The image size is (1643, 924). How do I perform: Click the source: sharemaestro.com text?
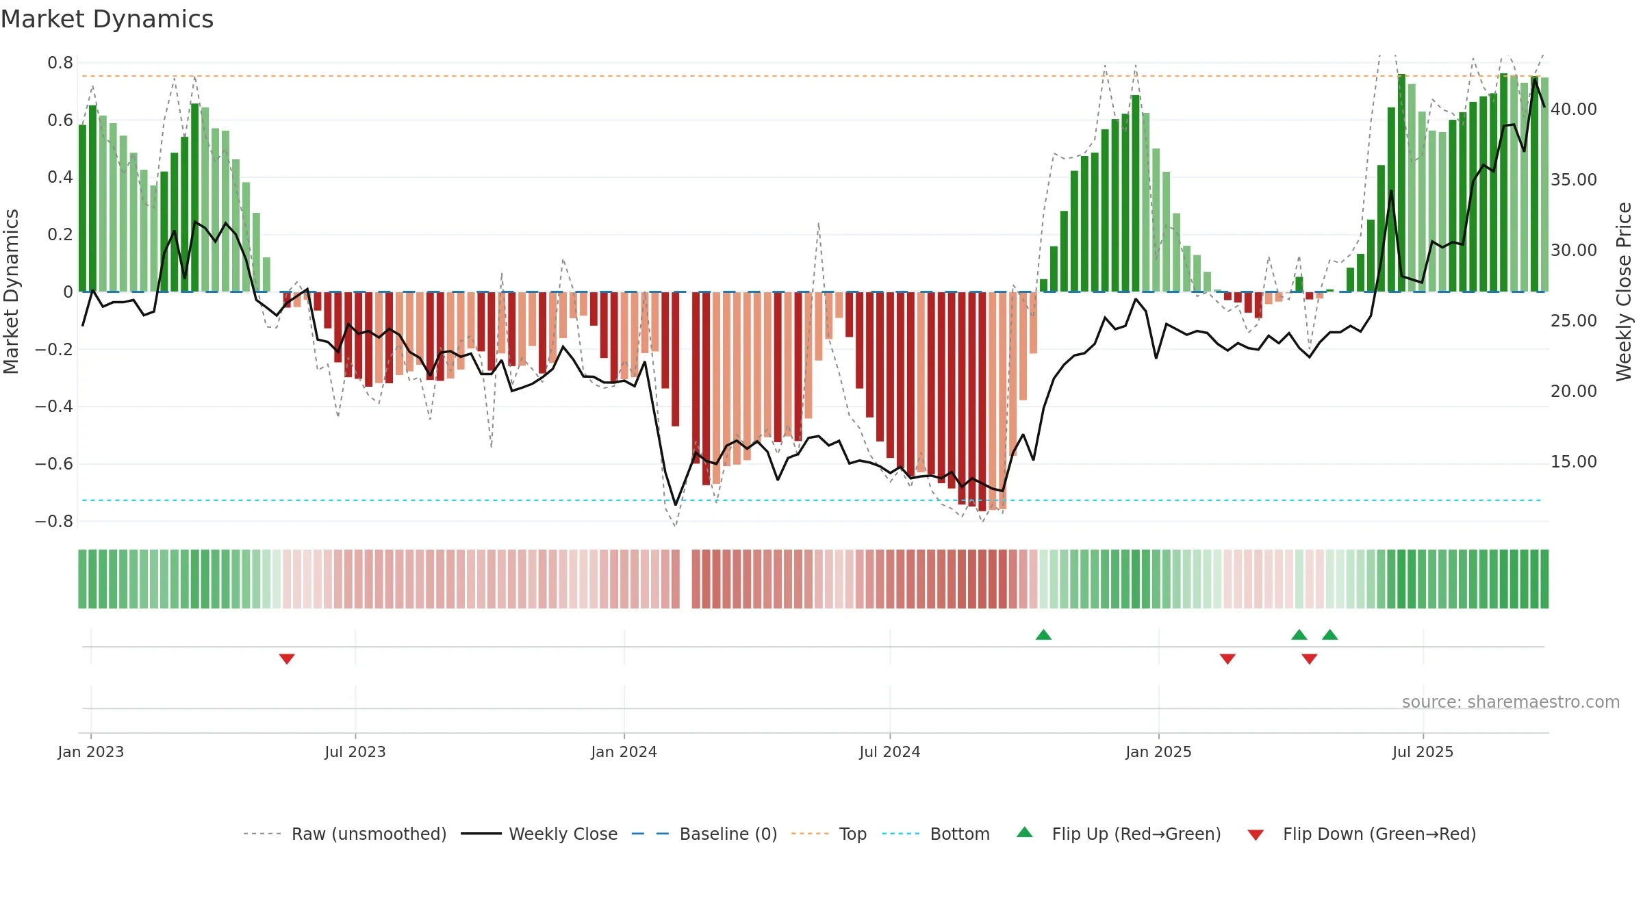1511,702
